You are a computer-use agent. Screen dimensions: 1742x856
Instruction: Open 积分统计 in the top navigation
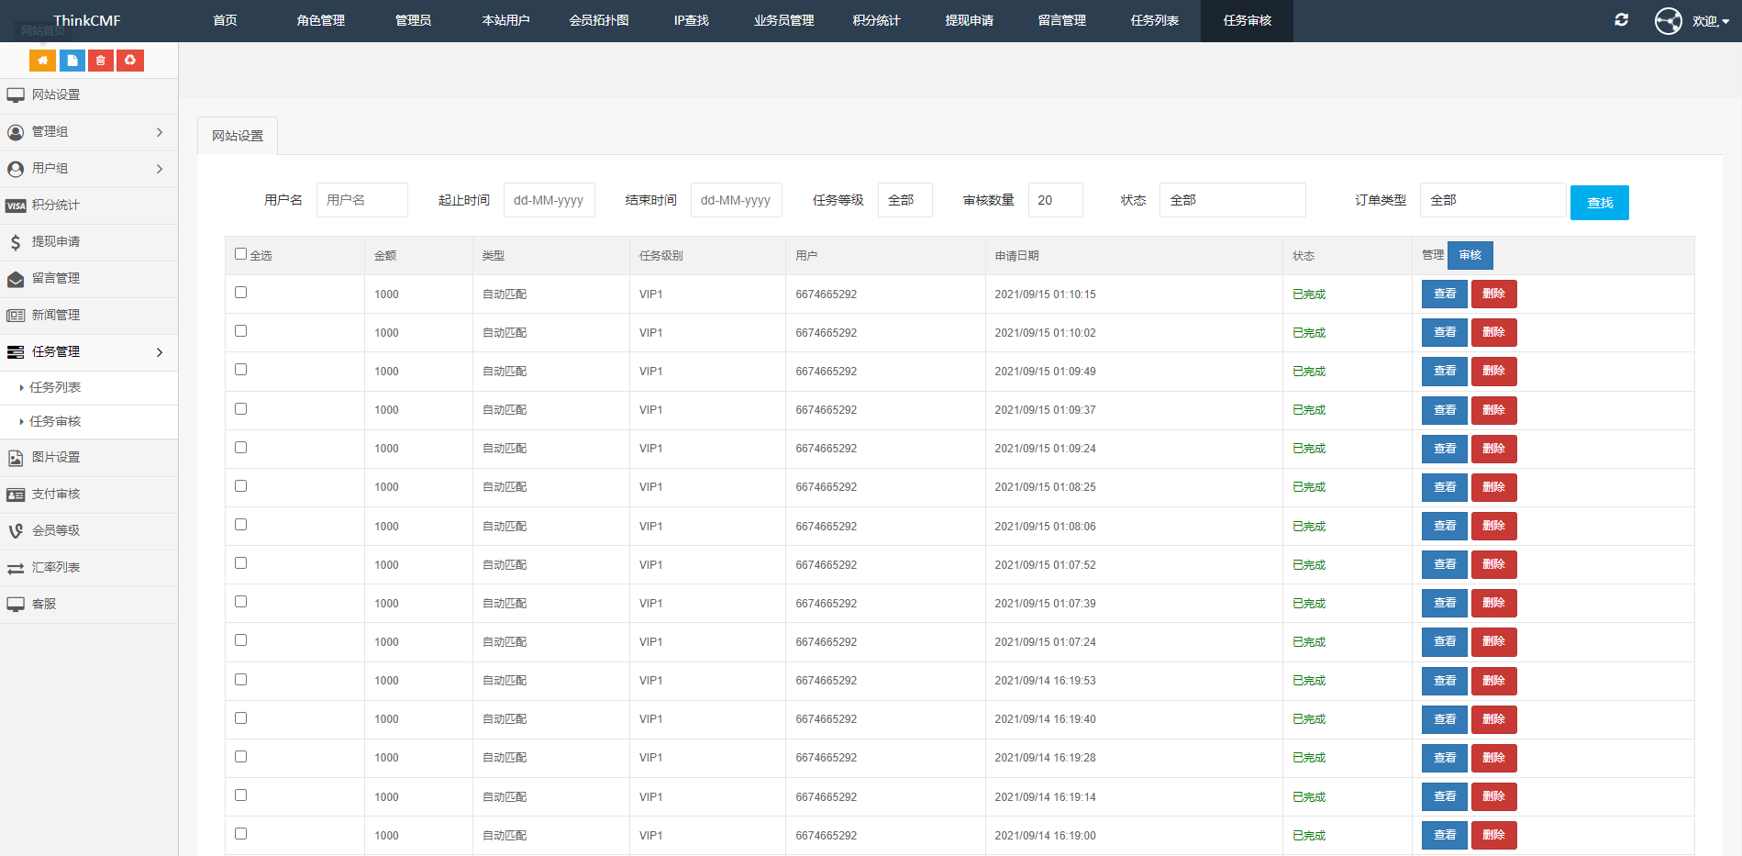coord(877,20)
